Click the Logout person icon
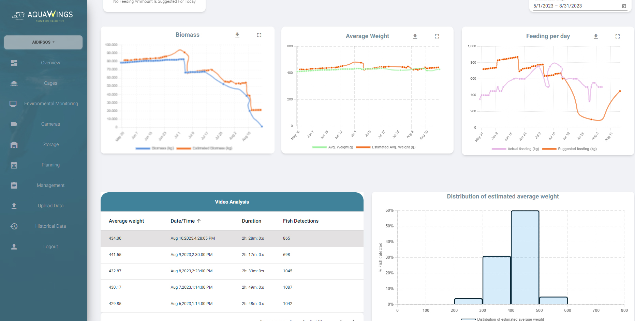 tap(14, 247)
